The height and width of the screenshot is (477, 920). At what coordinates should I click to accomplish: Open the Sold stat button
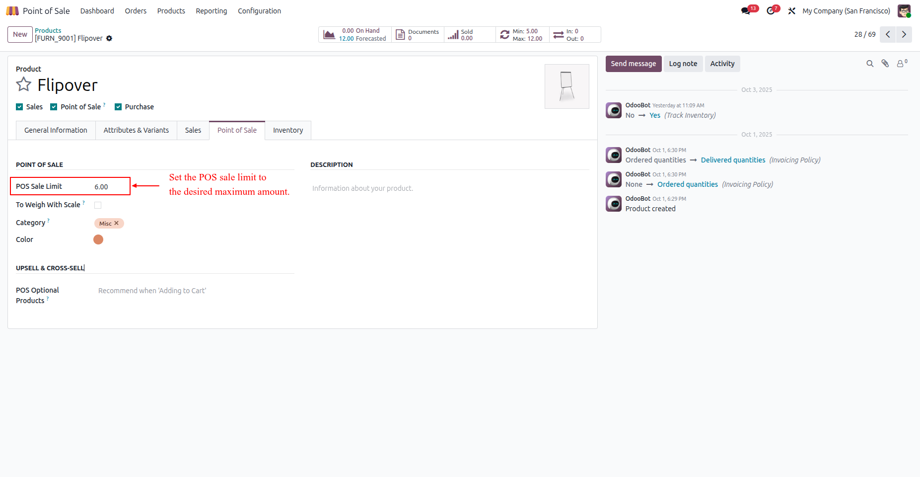pyautogui.click(x=470, y=35)
